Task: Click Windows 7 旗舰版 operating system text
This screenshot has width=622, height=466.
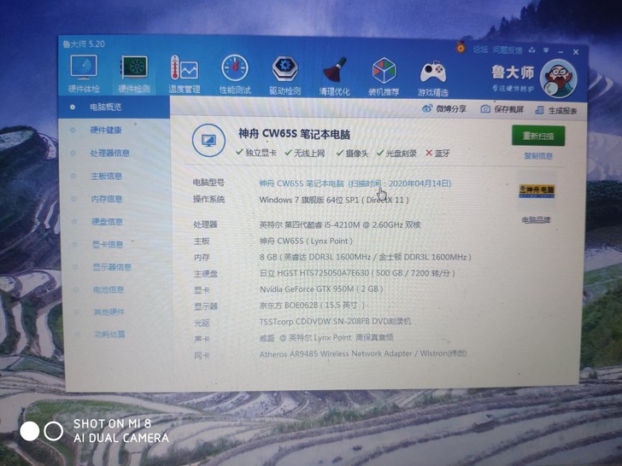Action: coord(333,200)
